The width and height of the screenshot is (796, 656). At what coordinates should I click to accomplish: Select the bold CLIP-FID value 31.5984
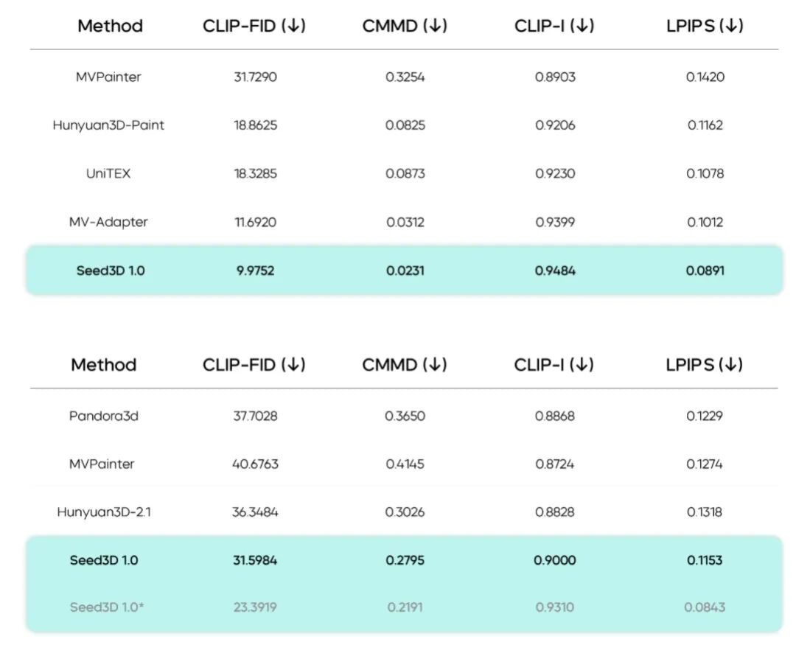pyautogui.click(x=255, y=560)
